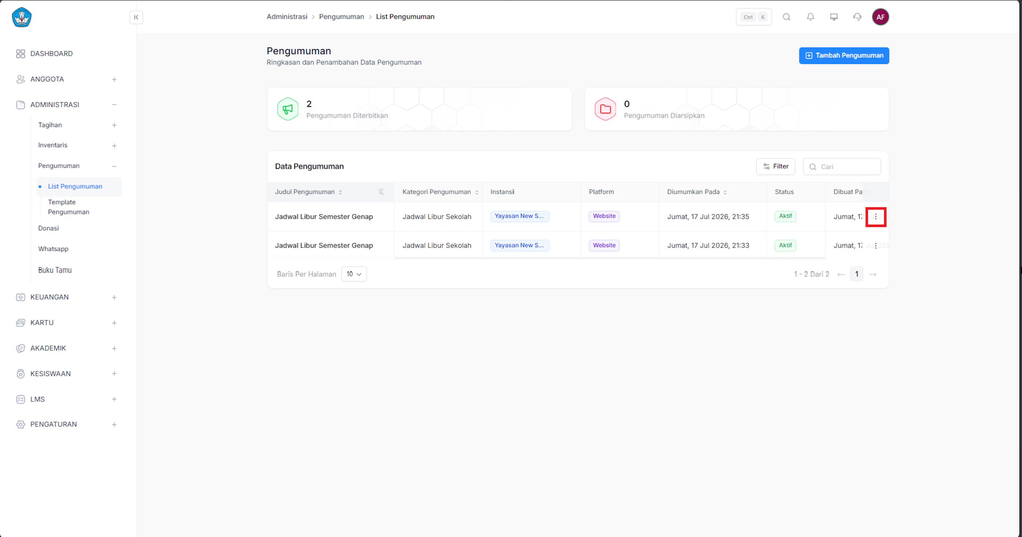Sort by Kategori Pengumuman column

pyautogui.click(x=476, y=192)
